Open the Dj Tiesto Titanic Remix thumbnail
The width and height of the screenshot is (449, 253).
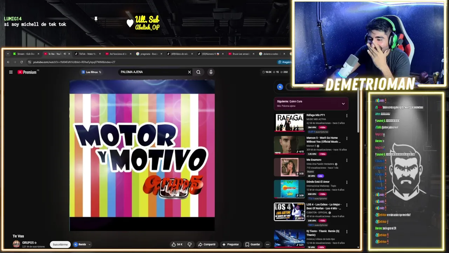tap(289, 239)
